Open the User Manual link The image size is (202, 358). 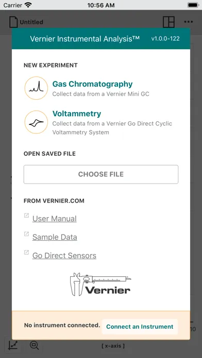point(55,219)
